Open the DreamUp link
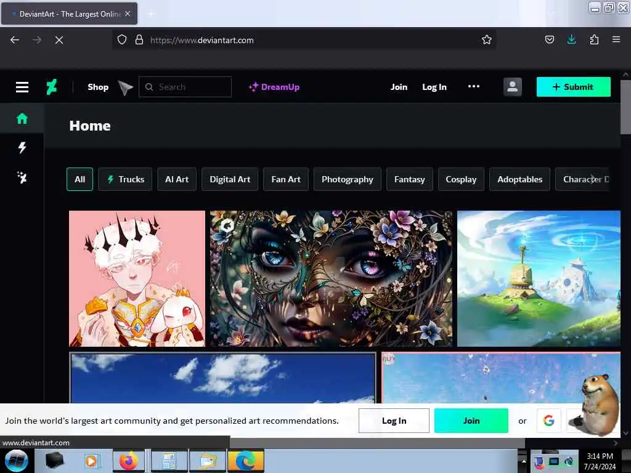Image resolution: width=631 pixels, height=473 pixels. point(274,87)
